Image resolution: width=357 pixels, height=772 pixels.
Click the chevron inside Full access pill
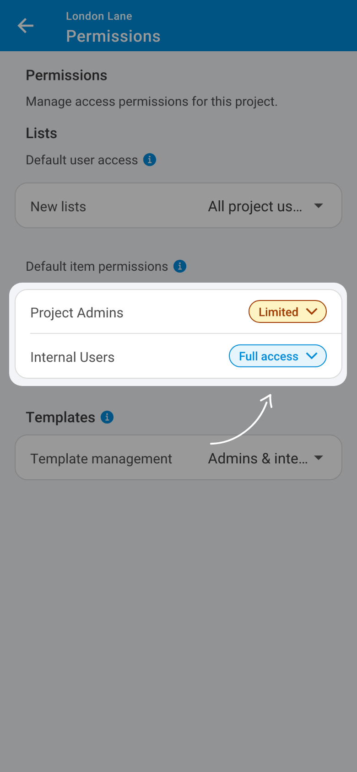coord(312,356)
